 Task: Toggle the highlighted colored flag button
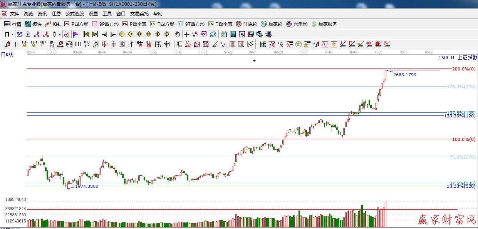coord(75,34)
